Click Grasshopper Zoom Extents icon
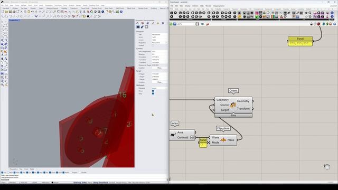This screenshot has height=190, width=338. pyautogui.click(x=197, y=24)
